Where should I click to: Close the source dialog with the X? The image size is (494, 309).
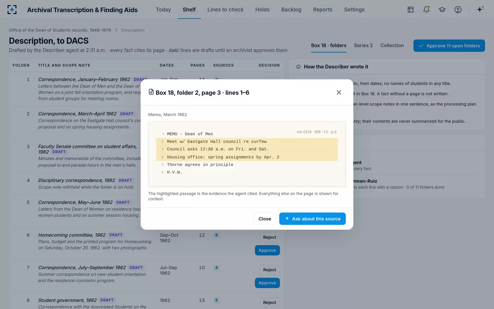(x=339, y=92)
